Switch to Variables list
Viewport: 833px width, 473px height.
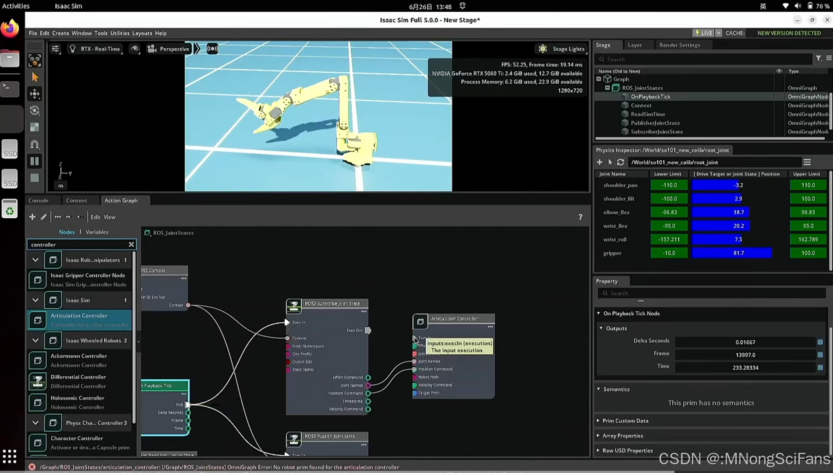point(97,232)
